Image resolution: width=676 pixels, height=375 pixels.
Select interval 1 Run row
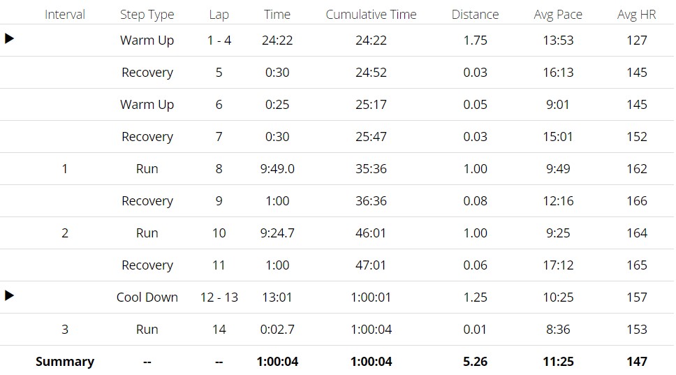point(147,169)
